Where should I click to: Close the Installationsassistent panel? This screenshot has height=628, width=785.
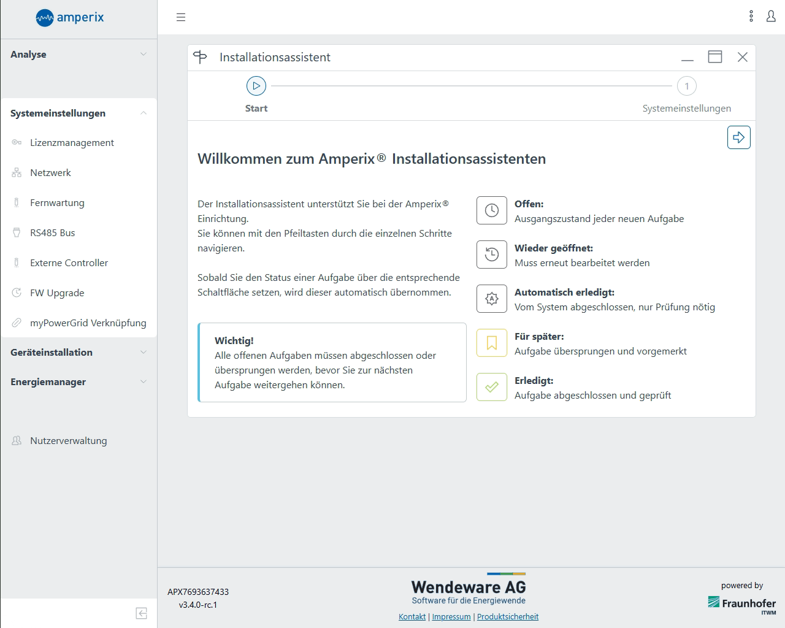pyautogui.click(x=743, y=57)
